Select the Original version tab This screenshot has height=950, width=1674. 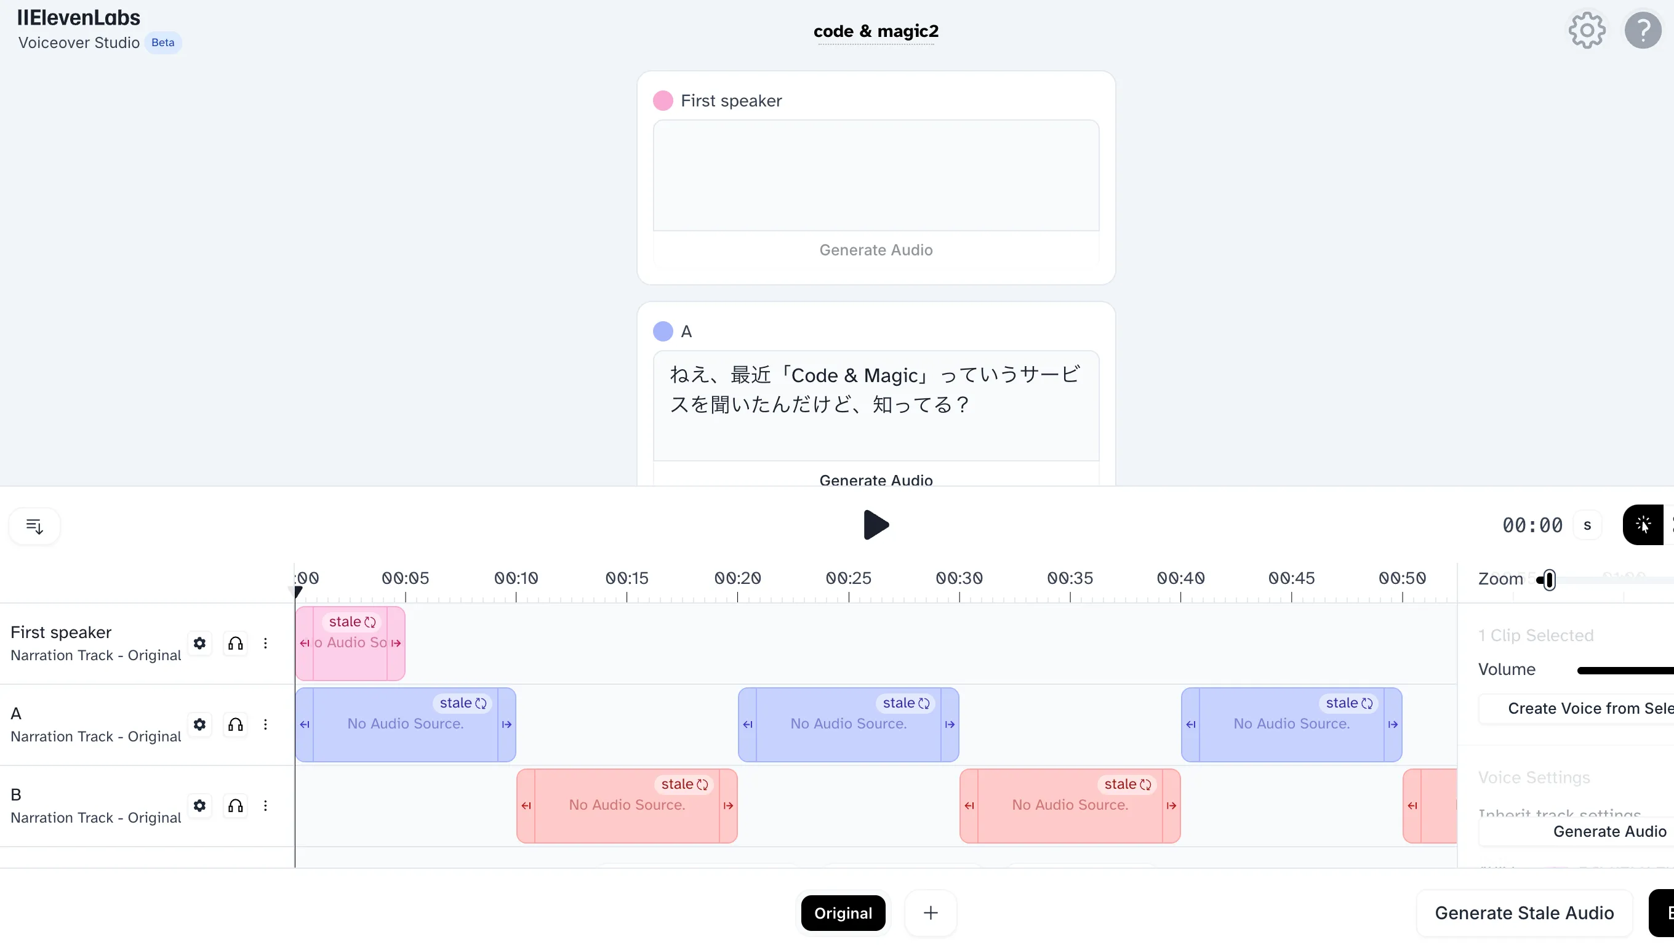[x=843, y=913]
